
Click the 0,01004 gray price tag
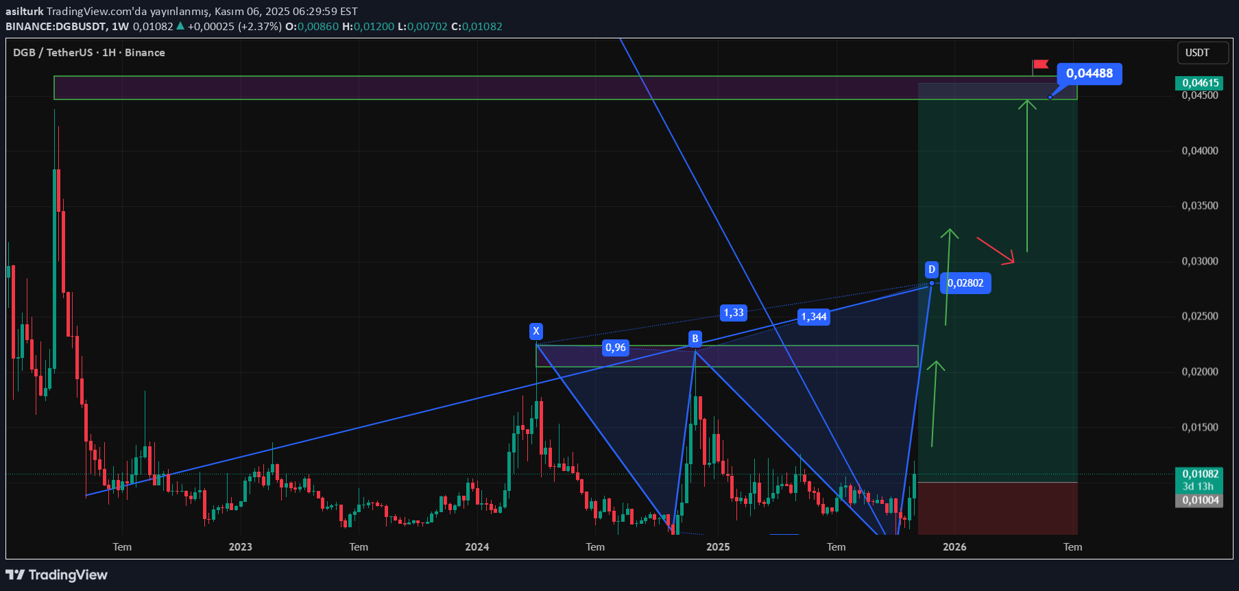1201,500
